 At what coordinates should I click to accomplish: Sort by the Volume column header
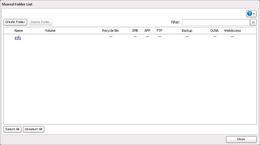pos(50,31)
